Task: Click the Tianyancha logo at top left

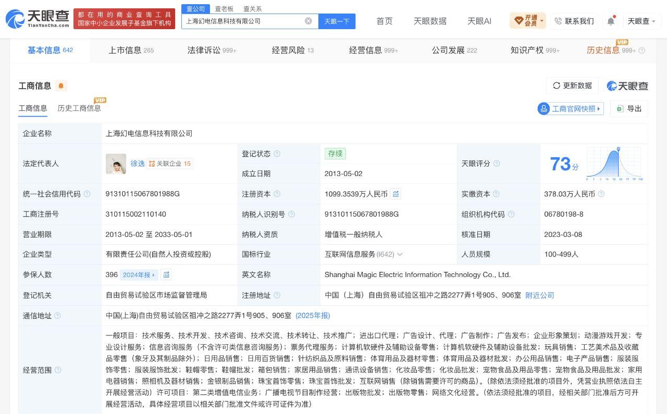Action: click(38, 19)
